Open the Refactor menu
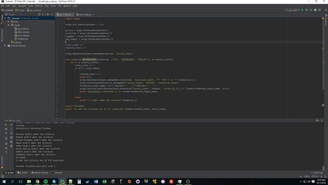The image size is (328, 185). pos(39,6)
